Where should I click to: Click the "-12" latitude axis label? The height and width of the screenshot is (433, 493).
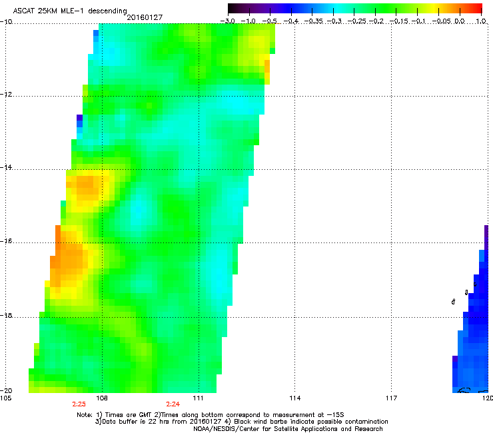6,95
